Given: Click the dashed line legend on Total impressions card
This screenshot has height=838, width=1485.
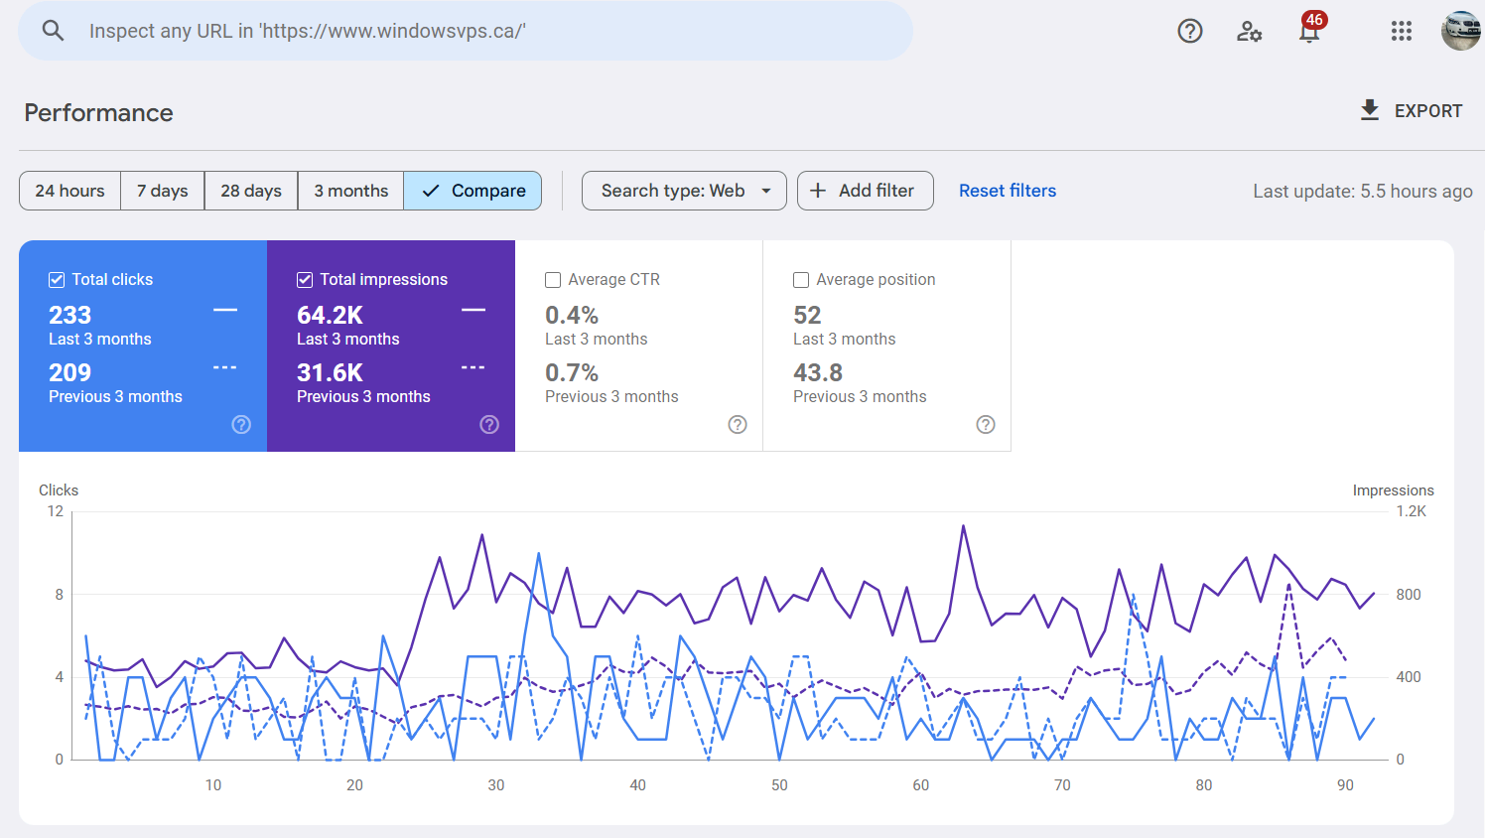Looking at the screenshot, I should click(473, 367).
